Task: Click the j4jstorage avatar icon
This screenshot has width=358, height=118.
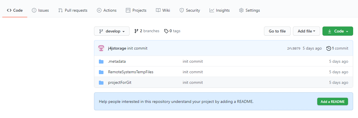Action: coord(101,48)
